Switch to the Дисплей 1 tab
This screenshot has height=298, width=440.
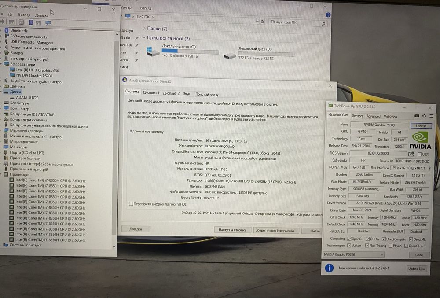150,92
